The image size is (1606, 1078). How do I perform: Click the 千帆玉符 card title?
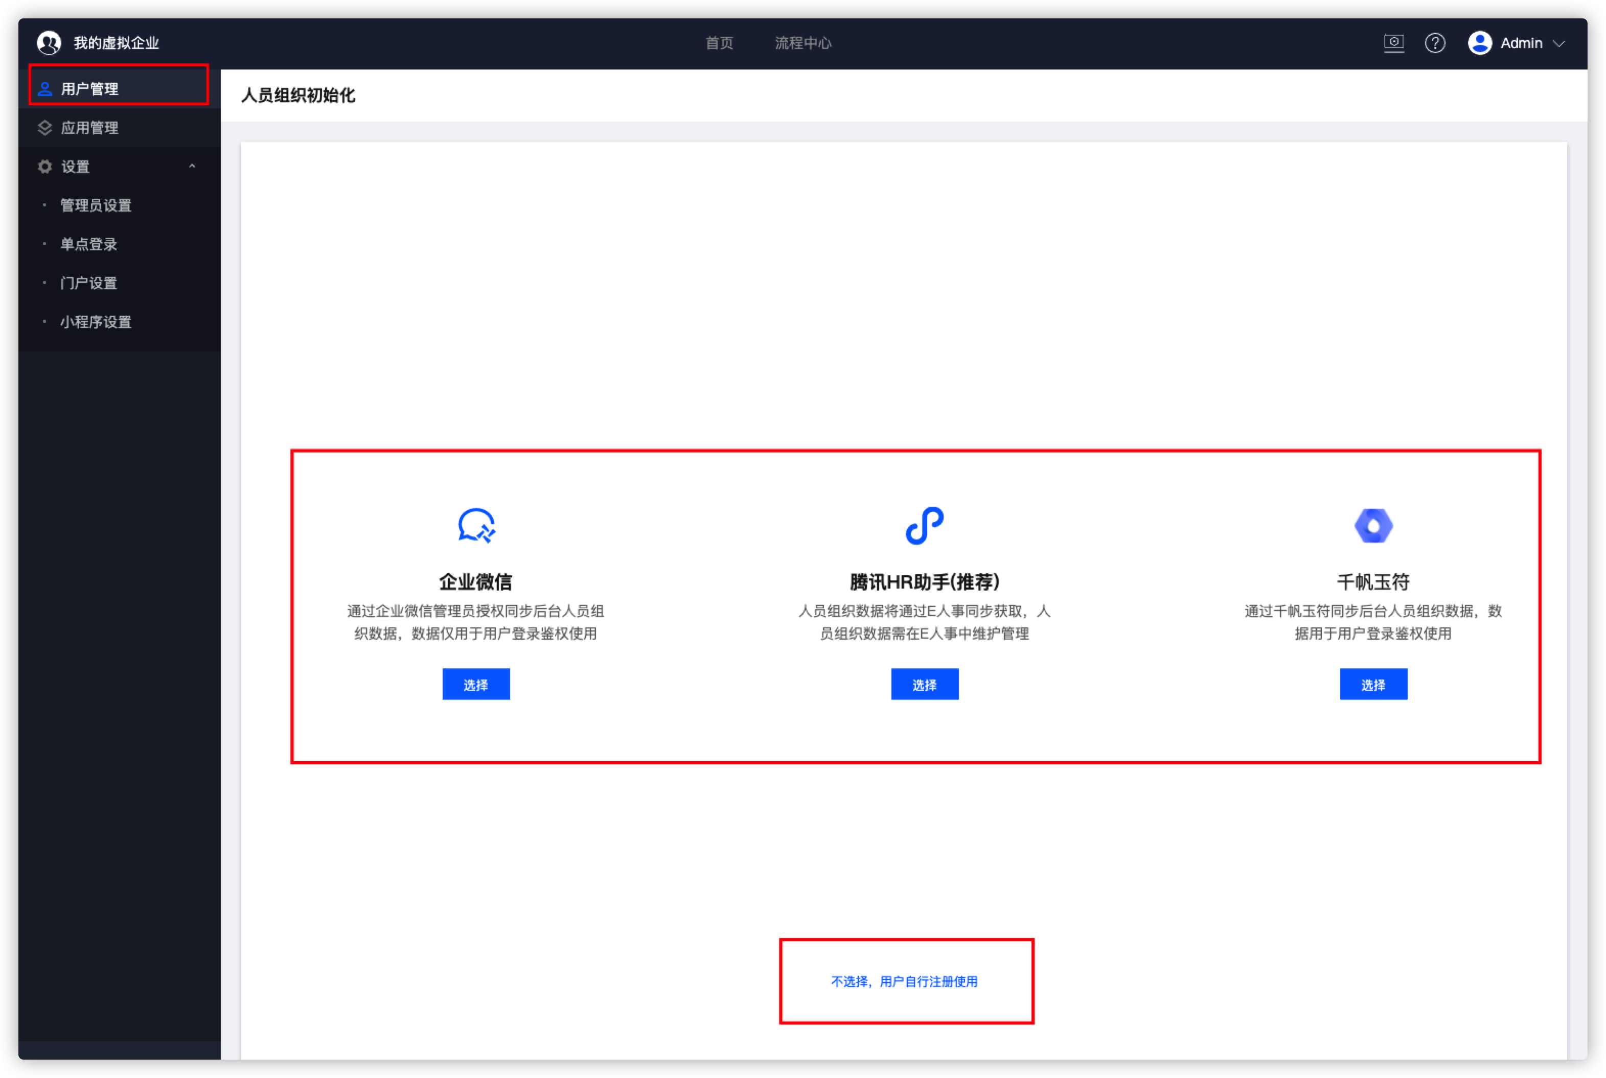[1373, 582]
